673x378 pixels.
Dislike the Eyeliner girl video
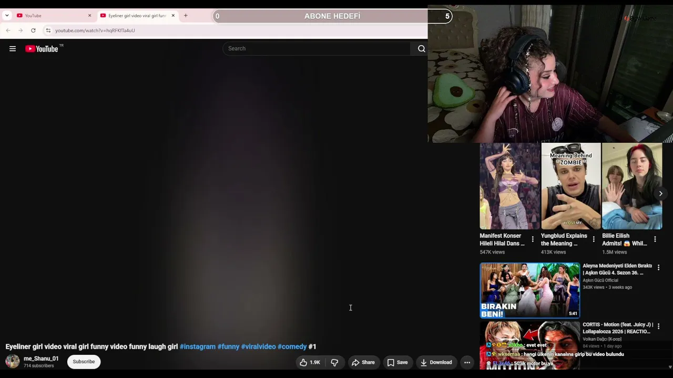point(334,362)
